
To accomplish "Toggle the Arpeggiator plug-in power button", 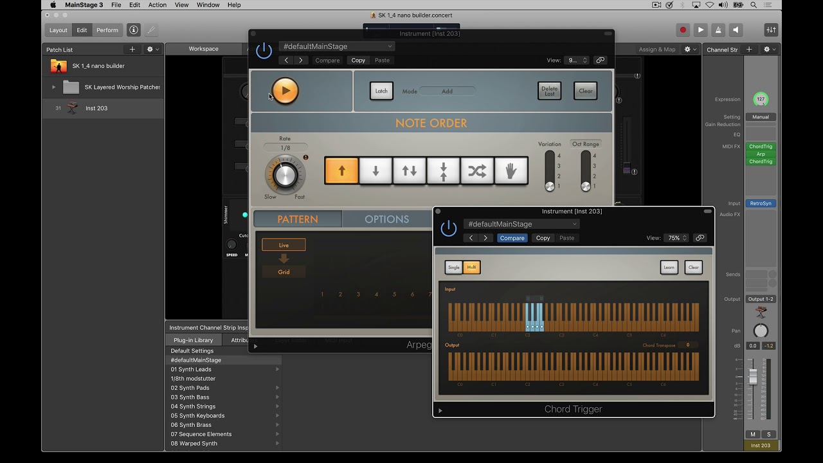I will (x=264, y=51).
